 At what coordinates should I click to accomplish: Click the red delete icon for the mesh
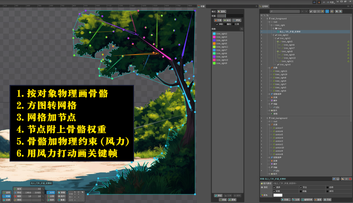(x=350, y=179)
